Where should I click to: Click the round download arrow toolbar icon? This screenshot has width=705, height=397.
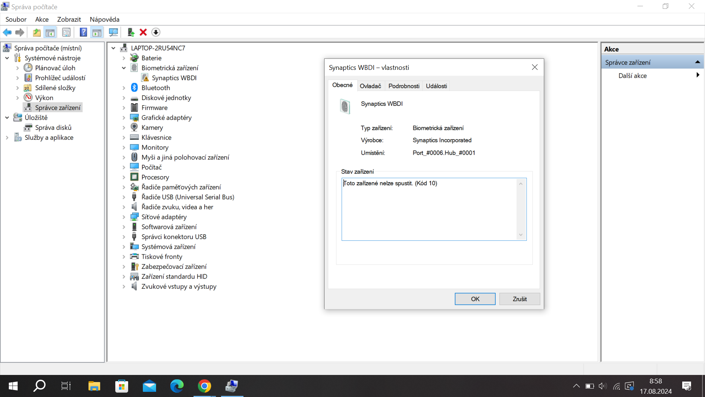(x=156, y=32)
